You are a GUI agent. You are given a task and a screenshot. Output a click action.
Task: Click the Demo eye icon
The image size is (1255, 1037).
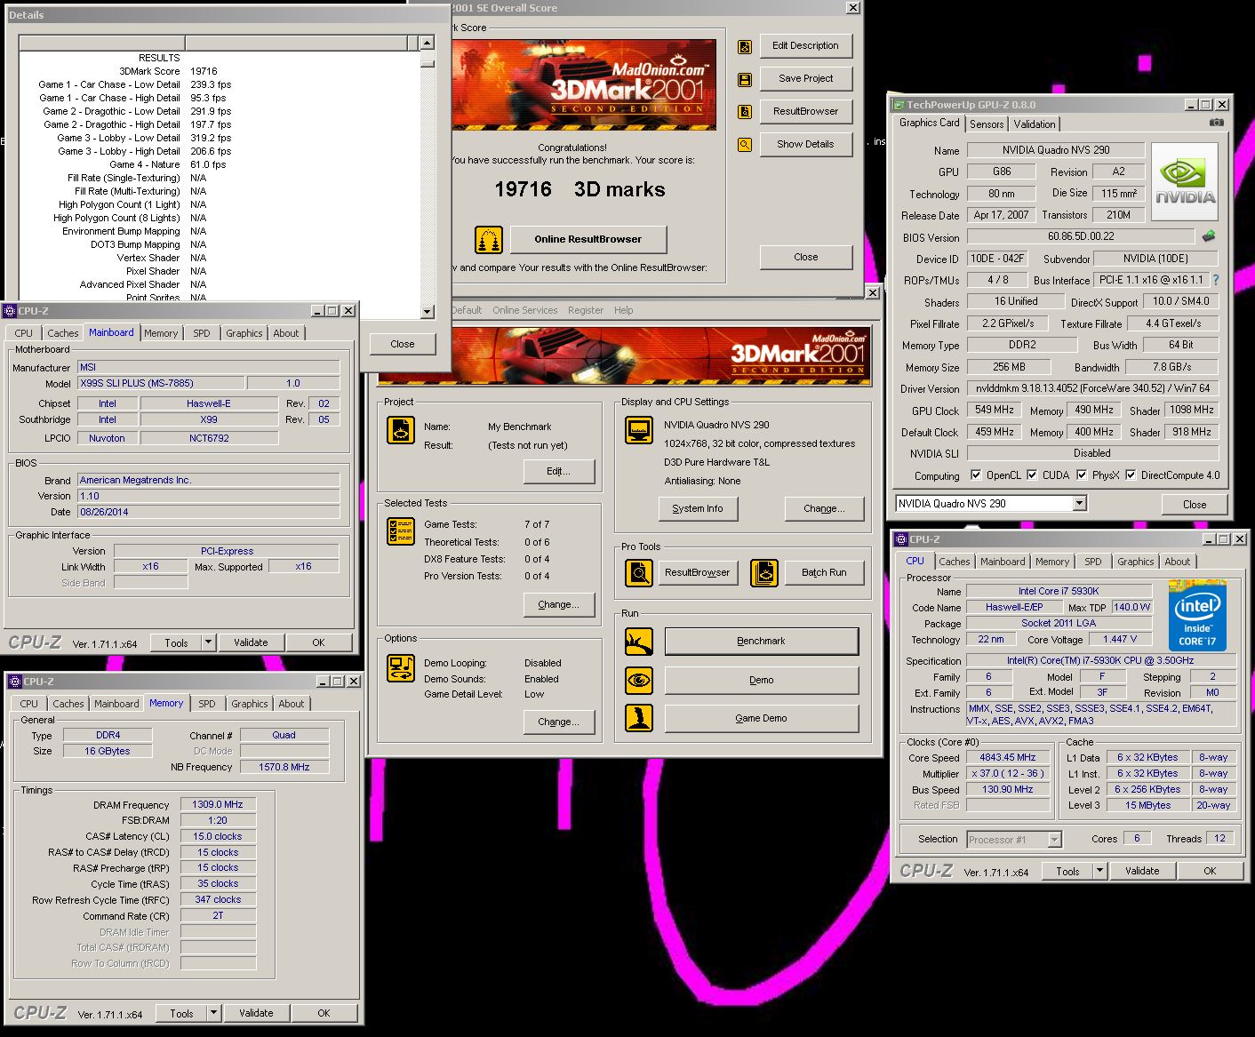tap(638, 681)
